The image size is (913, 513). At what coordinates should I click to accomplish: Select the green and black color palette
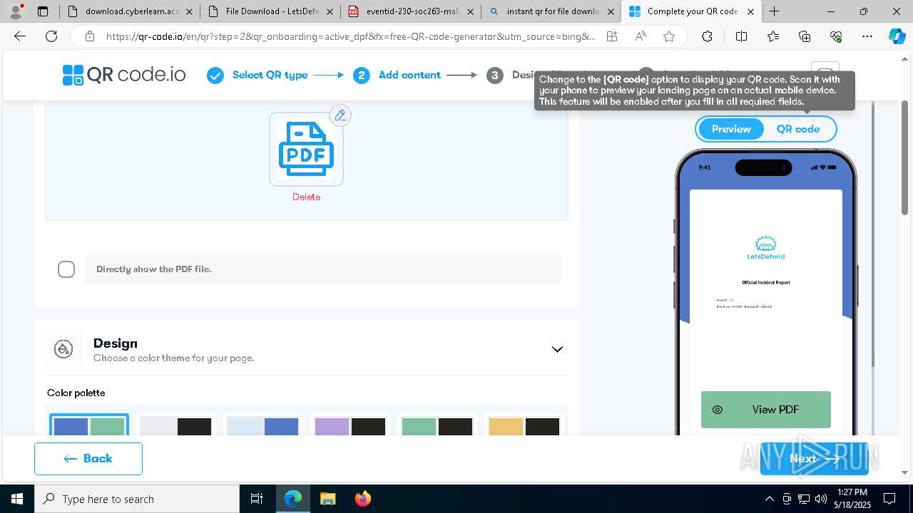coord(437,425)
